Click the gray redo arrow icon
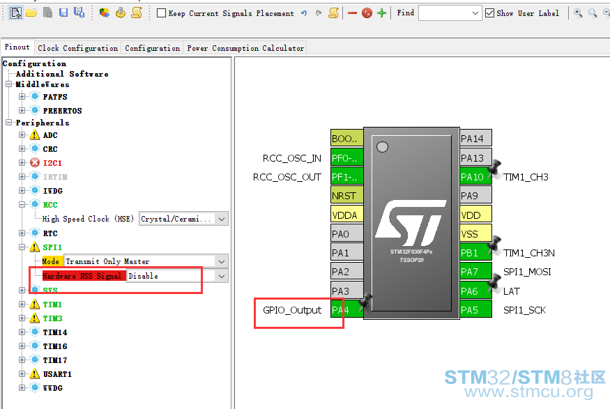The image size is (610, 409). pyautogui.click(x=319, y=13)
